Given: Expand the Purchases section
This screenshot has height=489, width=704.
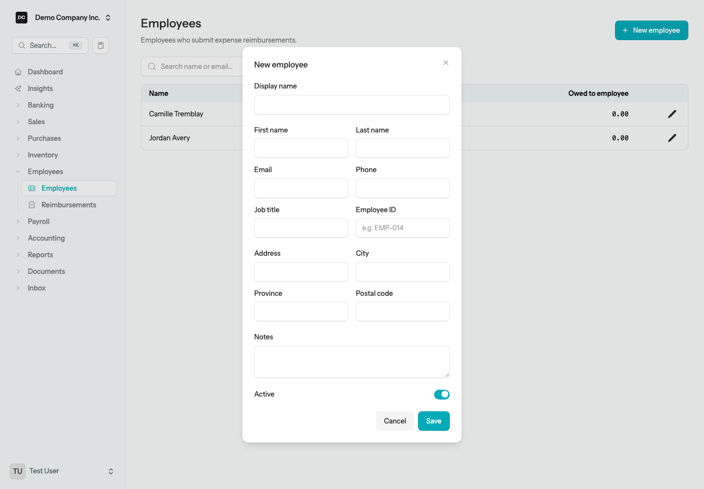Looking at the screenshot, I should coord(63,138).
